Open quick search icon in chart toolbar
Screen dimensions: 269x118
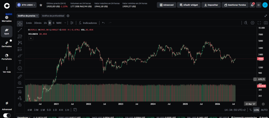pos(246,23)
